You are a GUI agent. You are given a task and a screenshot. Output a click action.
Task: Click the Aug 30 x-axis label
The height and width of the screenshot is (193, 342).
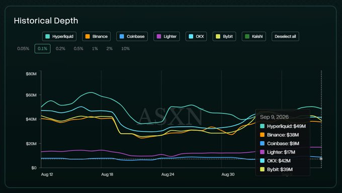pyautogui.click(x=228, y=174)
